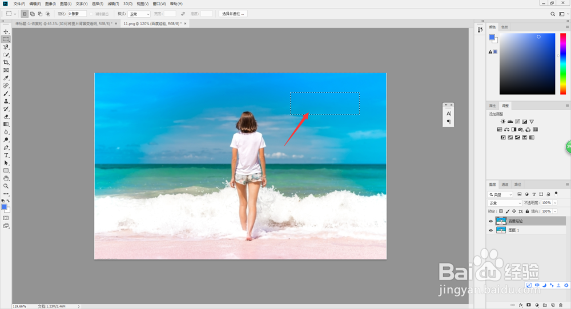
Task: Hide the 百度经验 layer
Action: [490, 221]
